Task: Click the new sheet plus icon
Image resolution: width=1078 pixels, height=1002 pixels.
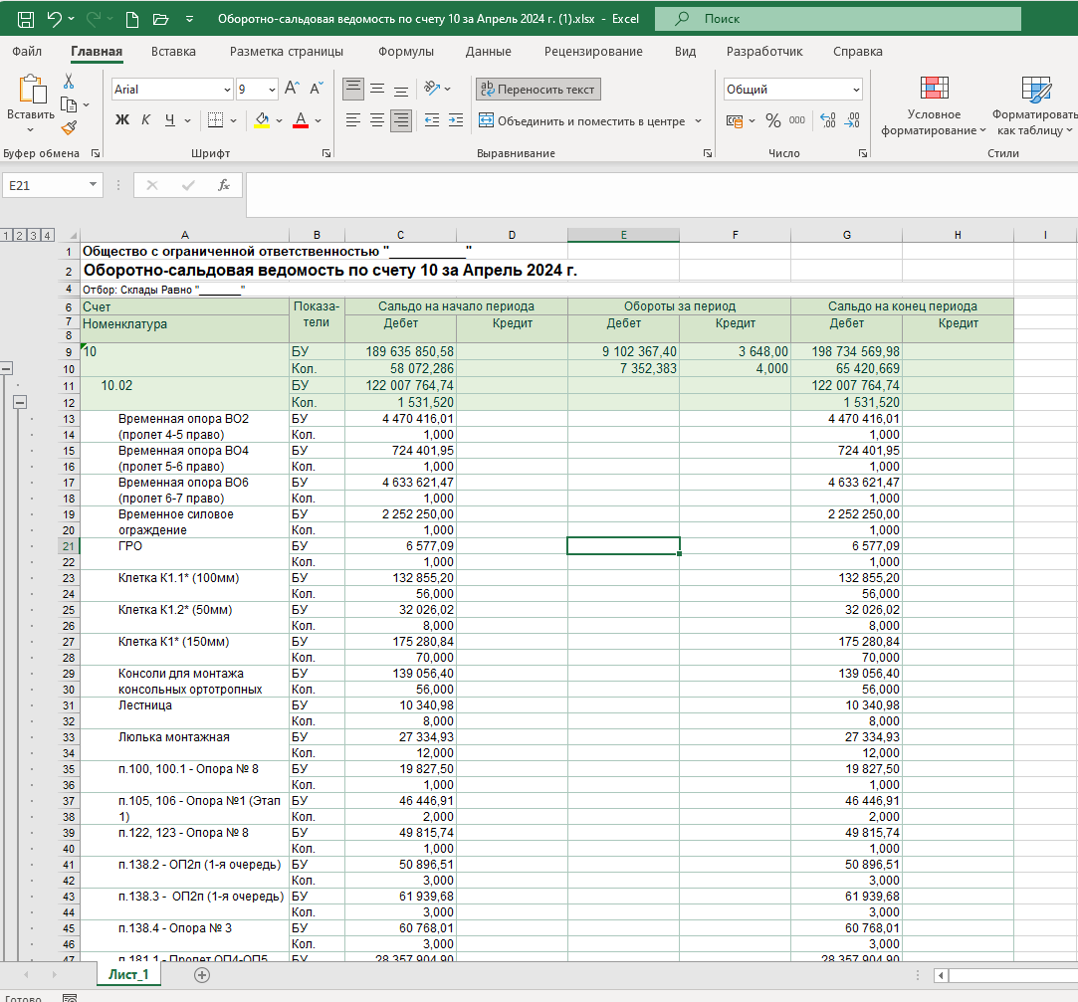Action: click(202, 974)
